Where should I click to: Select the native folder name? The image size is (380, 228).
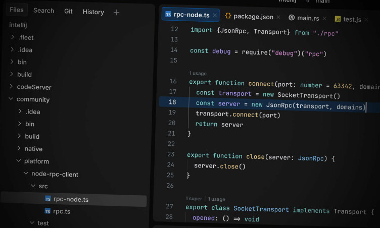tap(33, 149)
